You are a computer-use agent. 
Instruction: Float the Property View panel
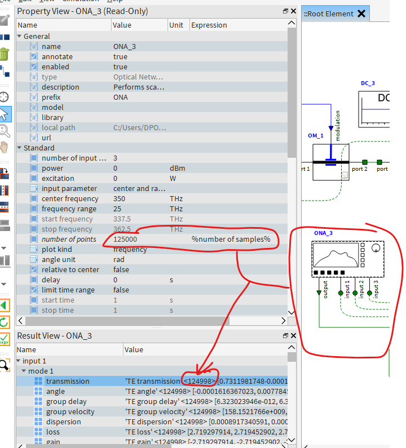tap(285, 11)
